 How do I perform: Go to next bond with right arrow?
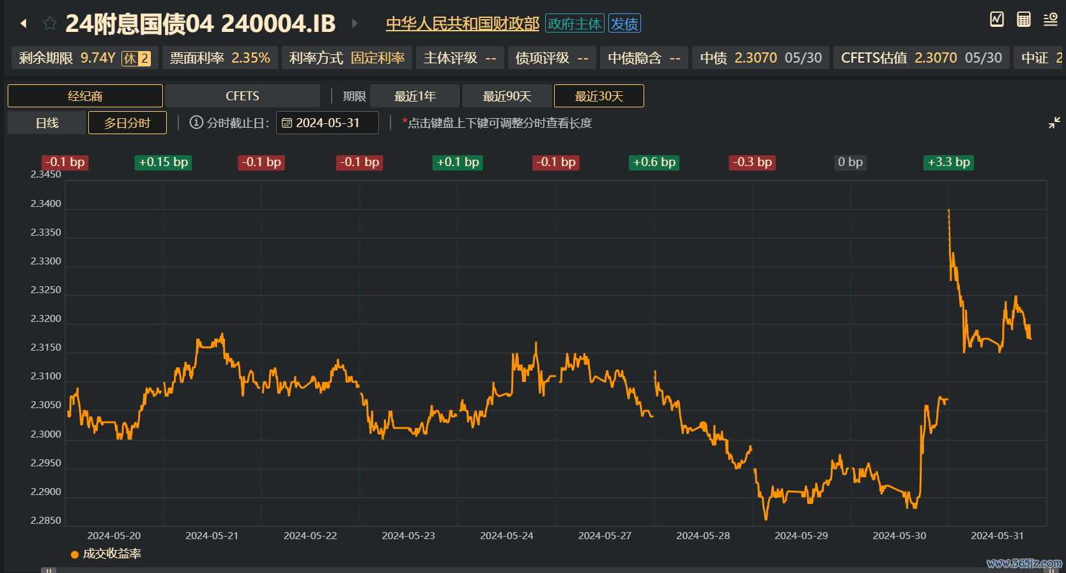click(355, 24)
